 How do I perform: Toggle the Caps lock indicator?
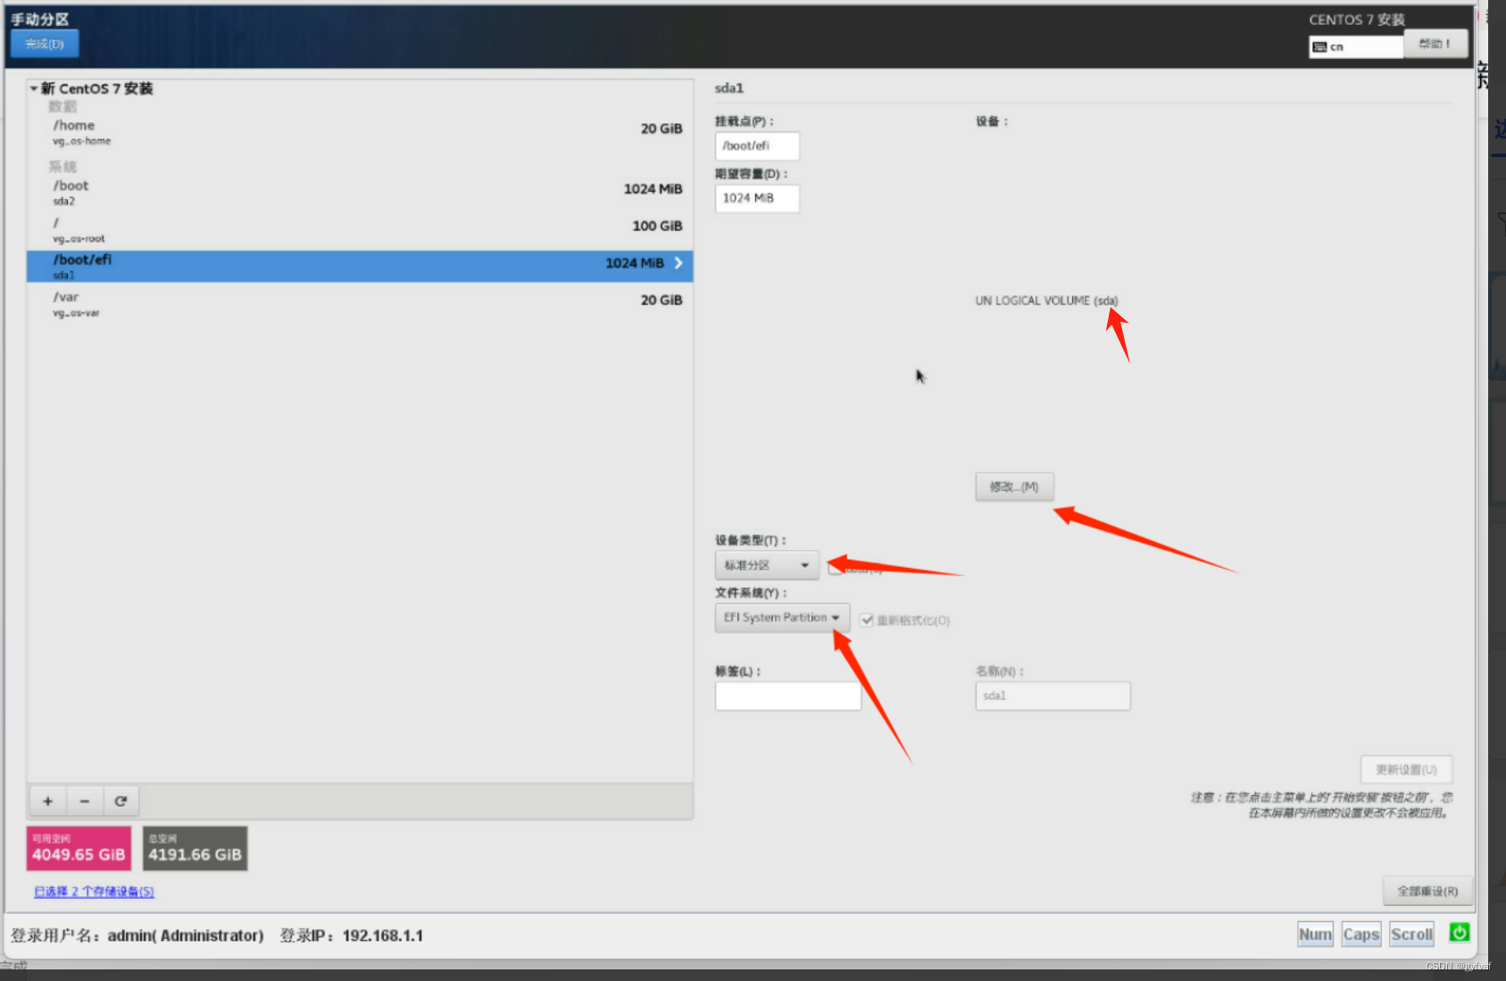tap(1361, 934)
